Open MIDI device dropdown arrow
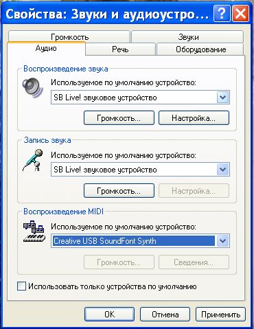The image size is (254, 329). [222, 241]
